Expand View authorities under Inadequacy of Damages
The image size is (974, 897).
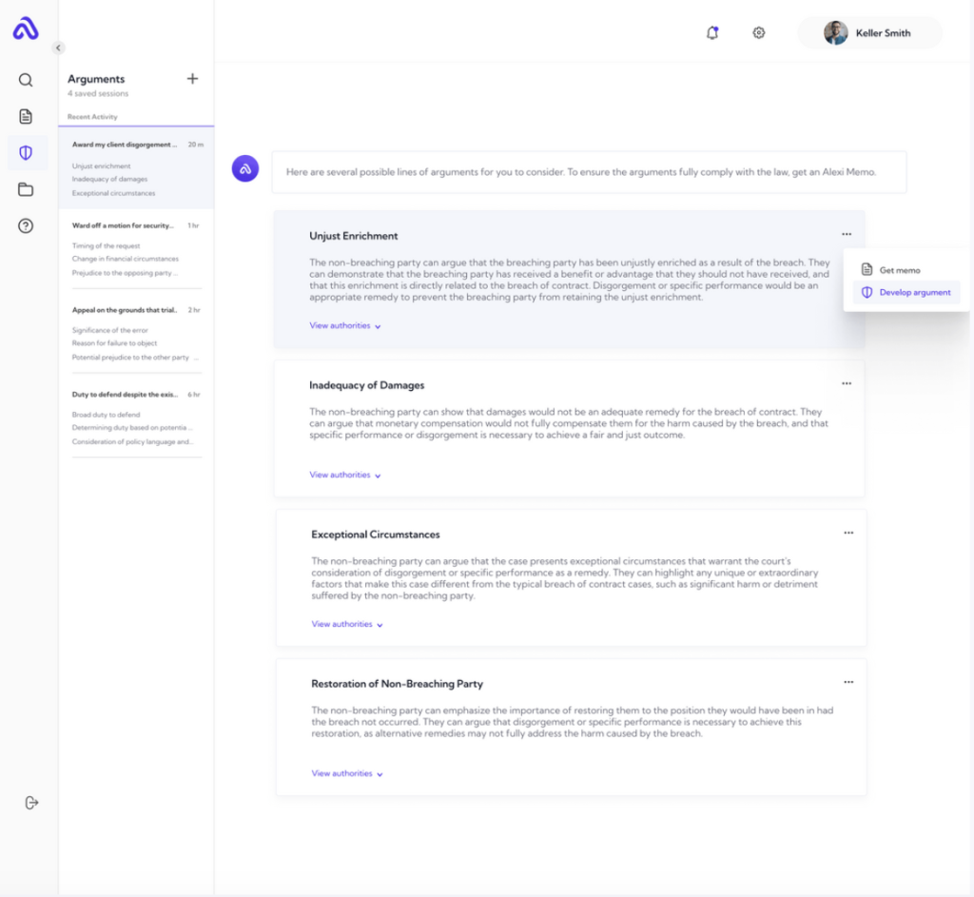(x=345, y=476)
